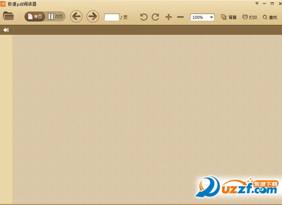
Task: Minimize the PDF reader window
Action: coord(264,3)
